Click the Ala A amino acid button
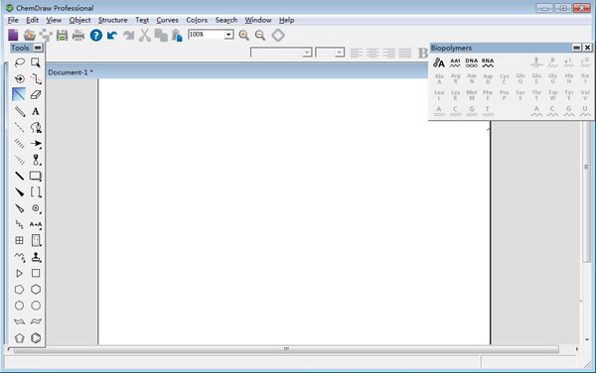596x373 pixels. (439, 78)
